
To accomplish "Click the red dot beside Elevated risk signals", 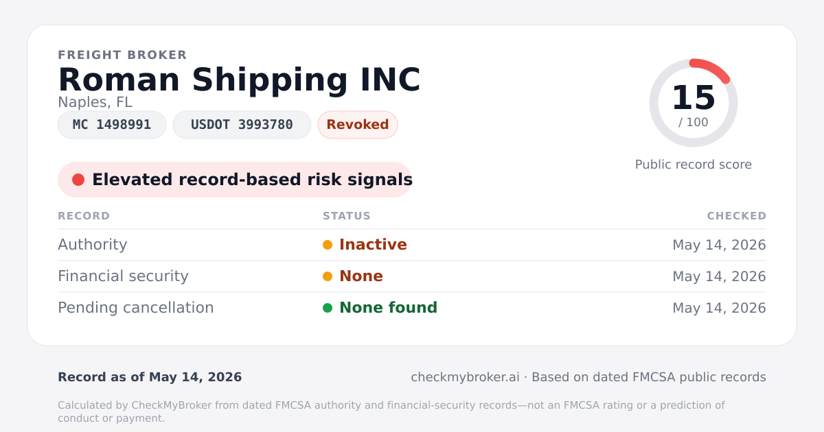I will [x=78, y=180].
